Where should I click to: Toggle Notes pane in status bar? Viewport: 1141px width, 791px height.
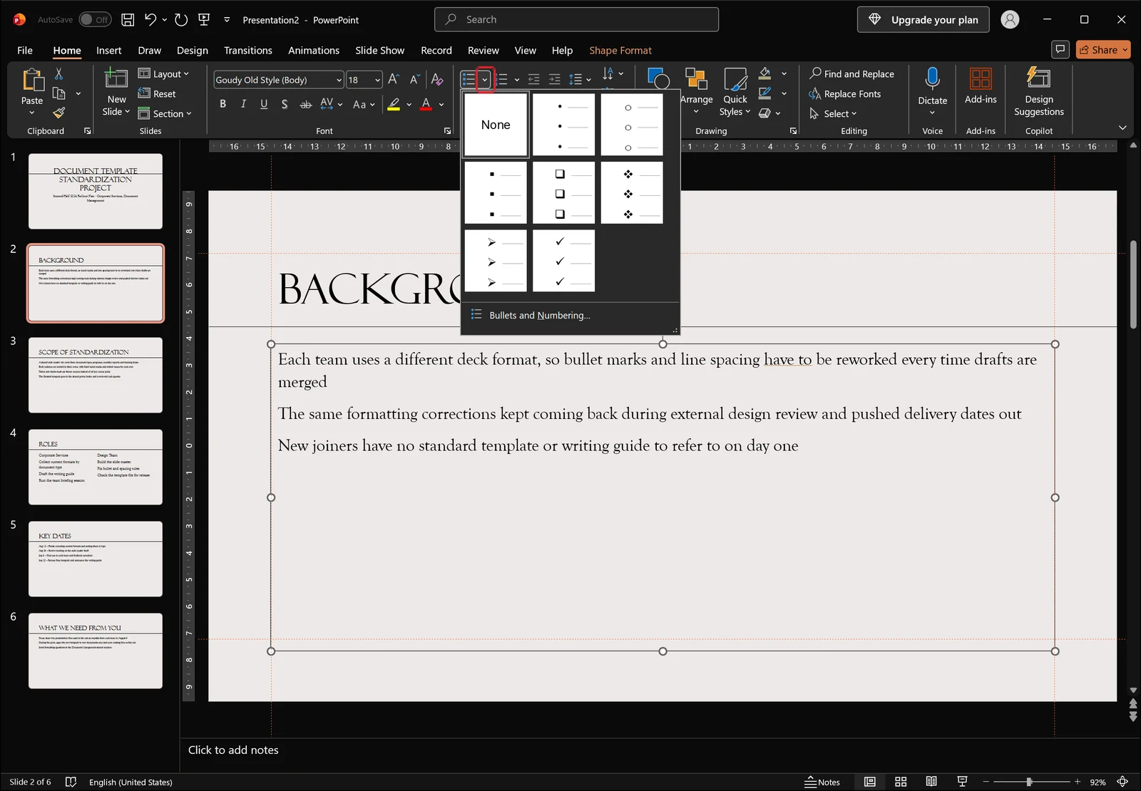click(x=822, y=782)
